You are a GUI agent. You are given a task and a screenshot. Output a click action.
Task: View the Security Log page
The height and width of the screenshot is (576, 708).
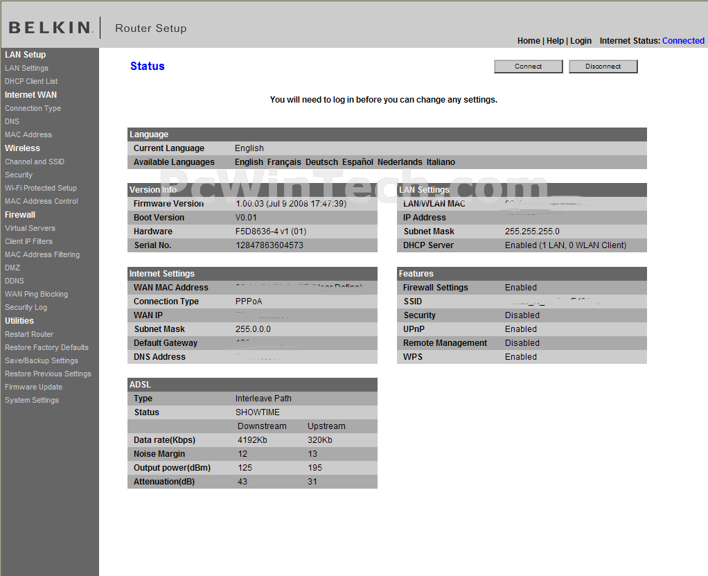26,307
